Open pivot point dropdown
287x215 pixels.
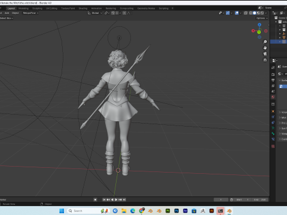pos(107,13)
